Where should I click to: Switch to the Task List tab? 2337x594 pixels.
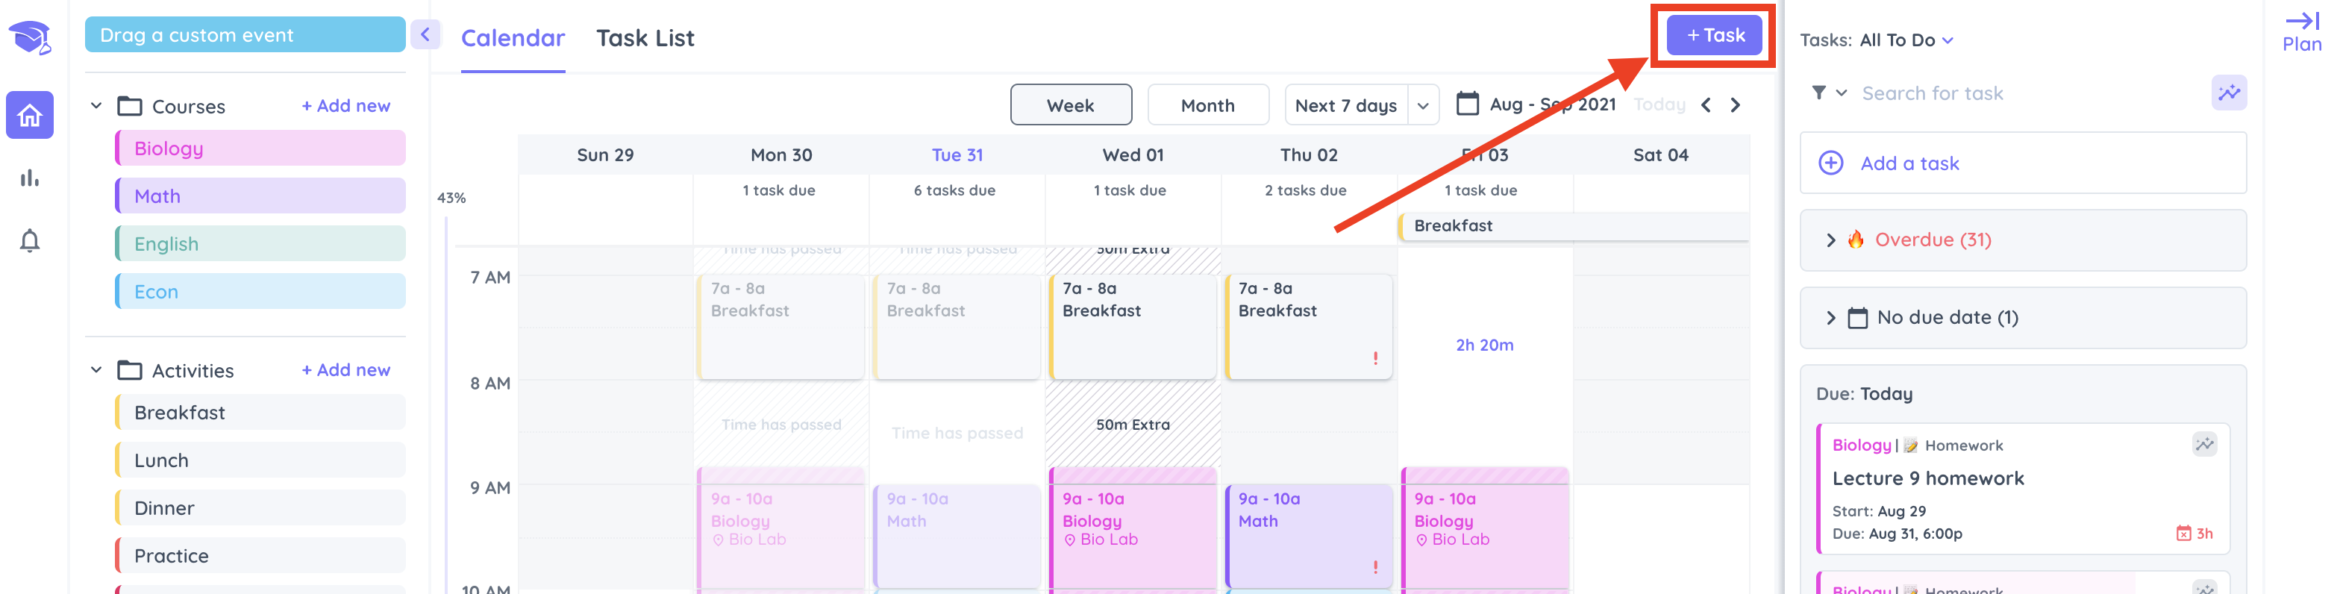coord(644,38)
